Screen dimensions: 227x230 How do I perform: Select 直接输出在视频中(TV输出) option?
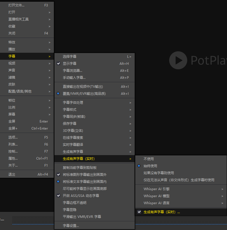pyautogui.click(x=95, y=87)
